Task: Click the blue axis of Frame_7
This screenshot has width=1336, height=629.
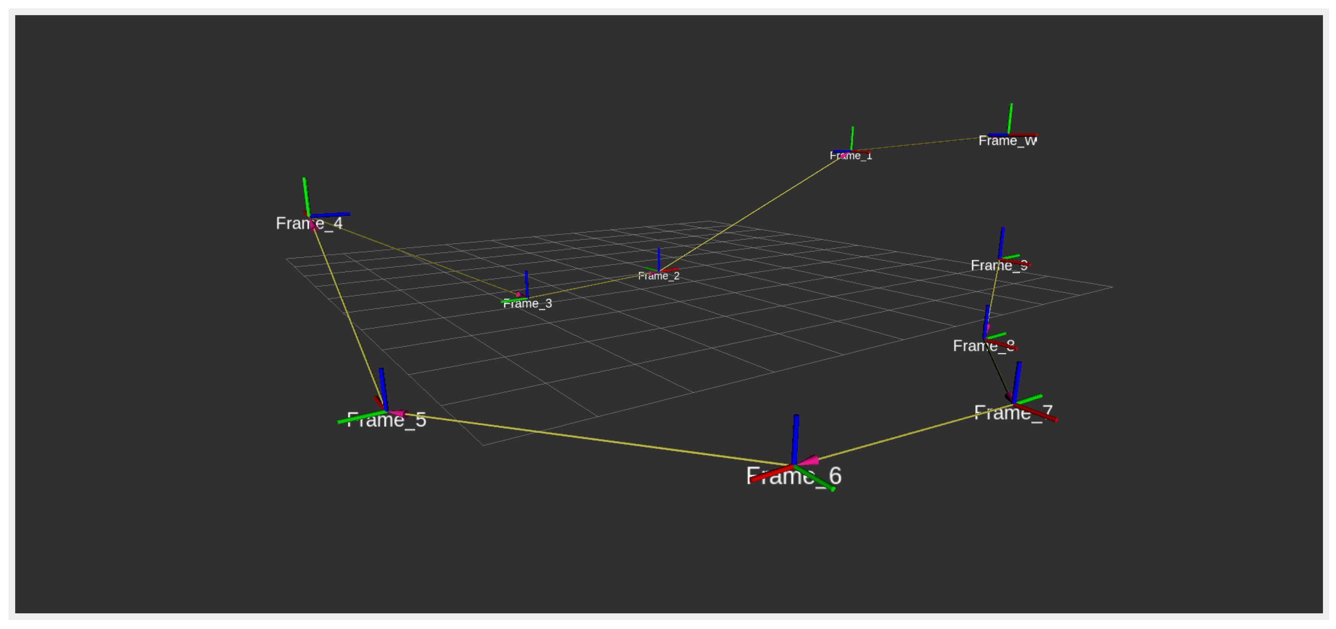Action: (1017, 381)
